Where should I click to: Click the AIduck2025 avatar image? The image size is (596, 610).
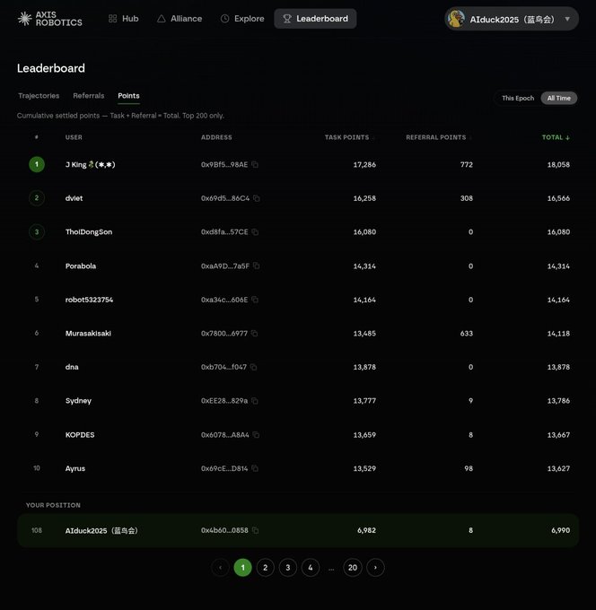456,19
